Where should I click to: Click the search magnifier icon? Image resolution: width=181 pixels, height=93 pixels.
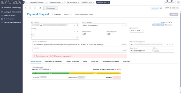pos(174,2)
